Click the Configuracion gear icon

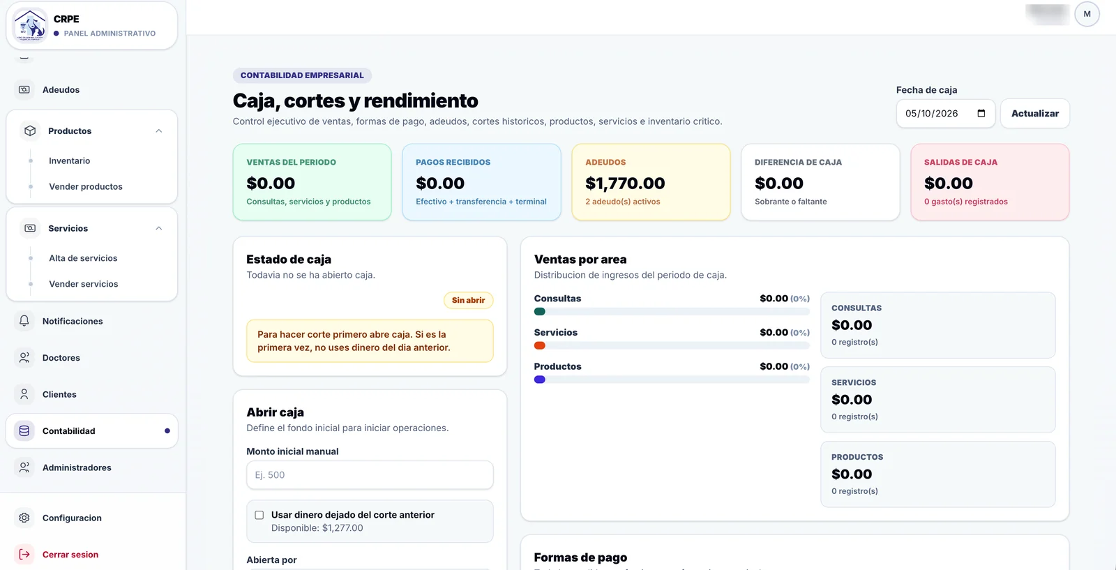(24, 518)
